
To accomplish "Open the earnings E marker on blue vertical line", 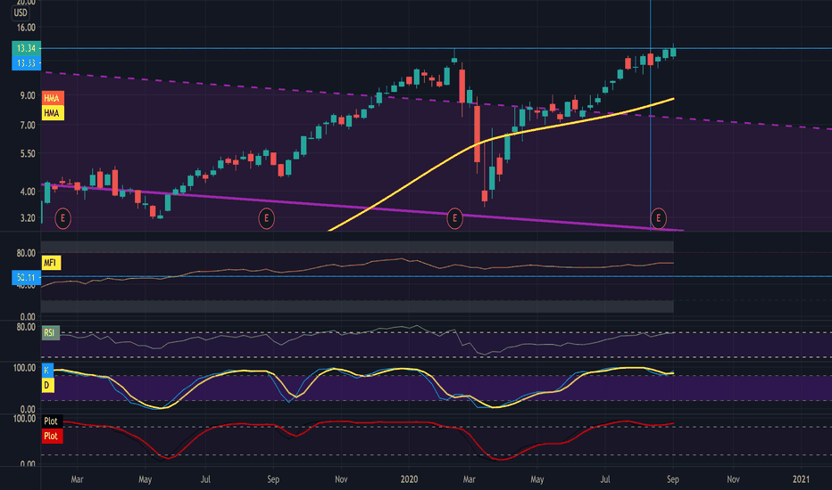I will click(659, 218).
